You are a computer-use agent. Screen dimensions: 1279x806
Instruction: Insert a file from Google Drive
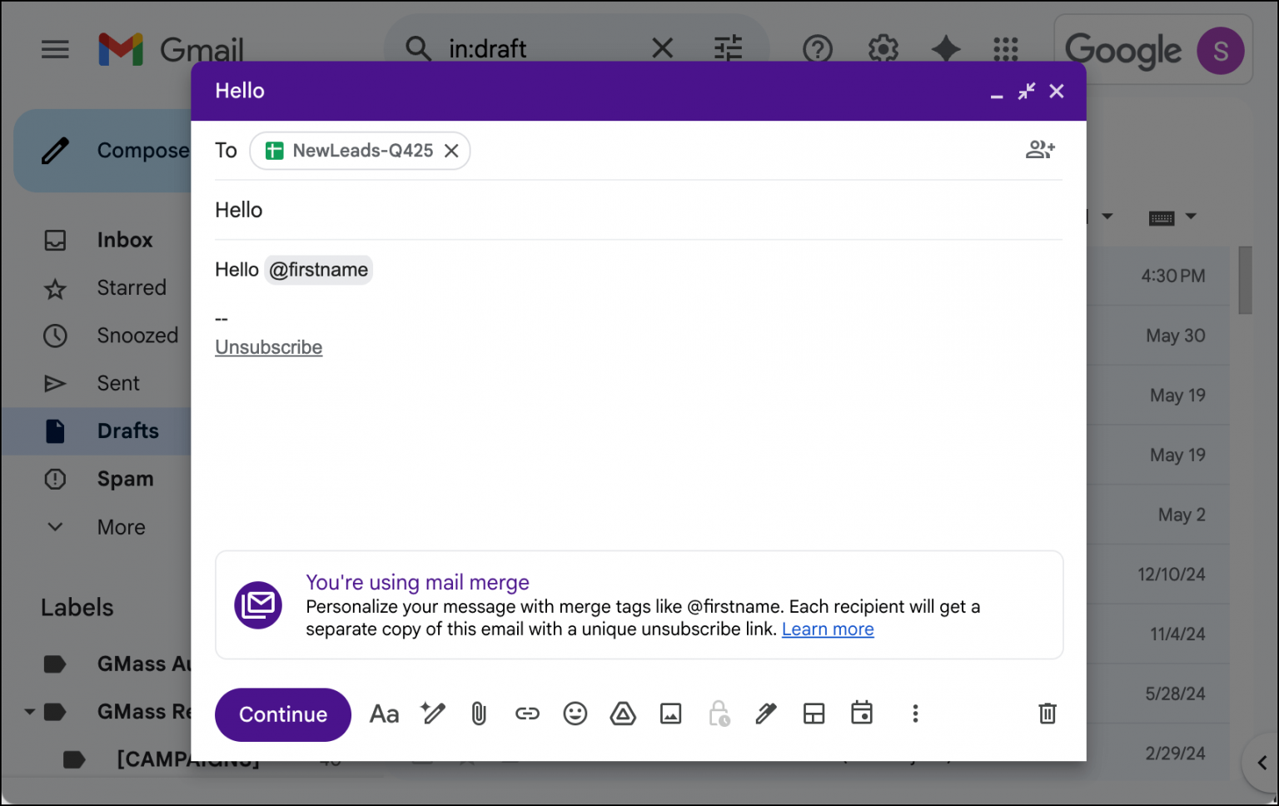623,714
